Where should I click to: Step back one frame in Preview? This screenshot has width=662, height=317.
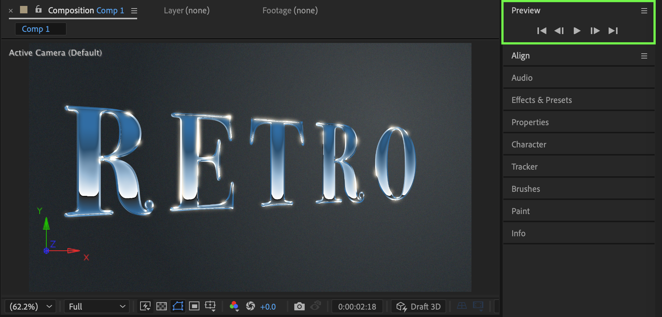[x=559, y=31]
